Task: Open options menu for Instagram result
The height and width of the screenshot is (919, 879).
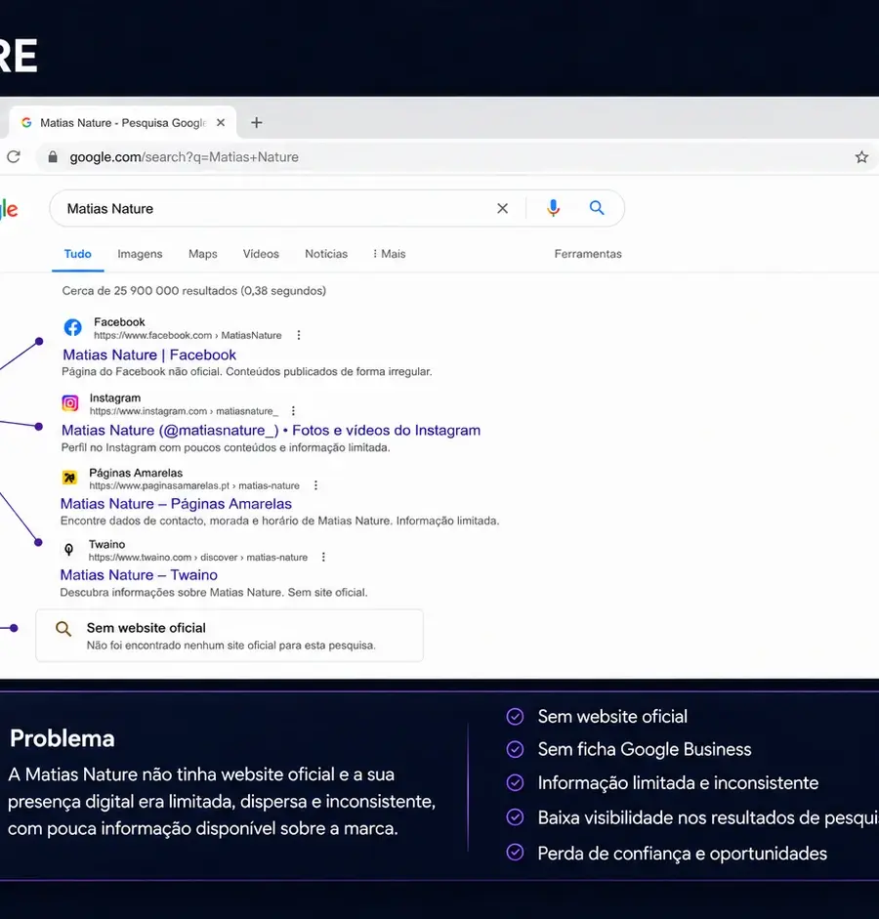Action: pyautogui.click(x=293, y=411)
